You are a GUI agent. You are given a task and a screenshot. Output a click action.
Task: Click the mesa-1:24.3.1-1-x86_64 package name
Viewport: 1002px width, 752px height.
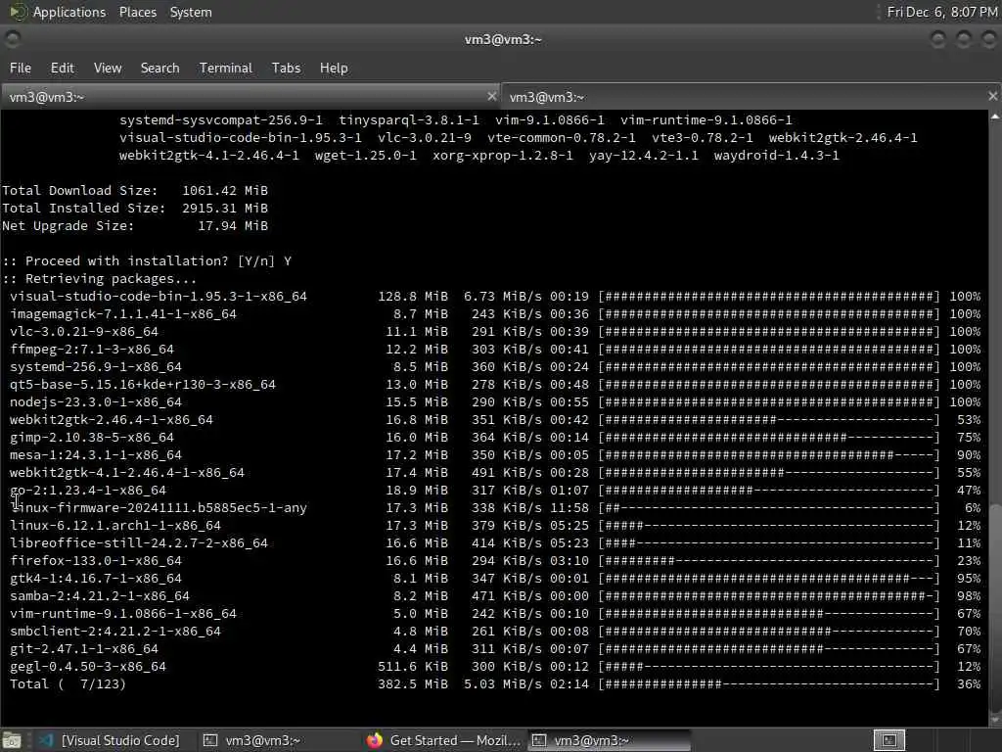[95, 454]
